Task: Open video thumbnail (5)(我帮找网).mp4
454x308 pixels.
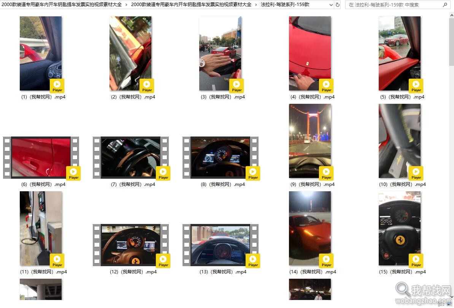Action: click(x=400, y=53)
